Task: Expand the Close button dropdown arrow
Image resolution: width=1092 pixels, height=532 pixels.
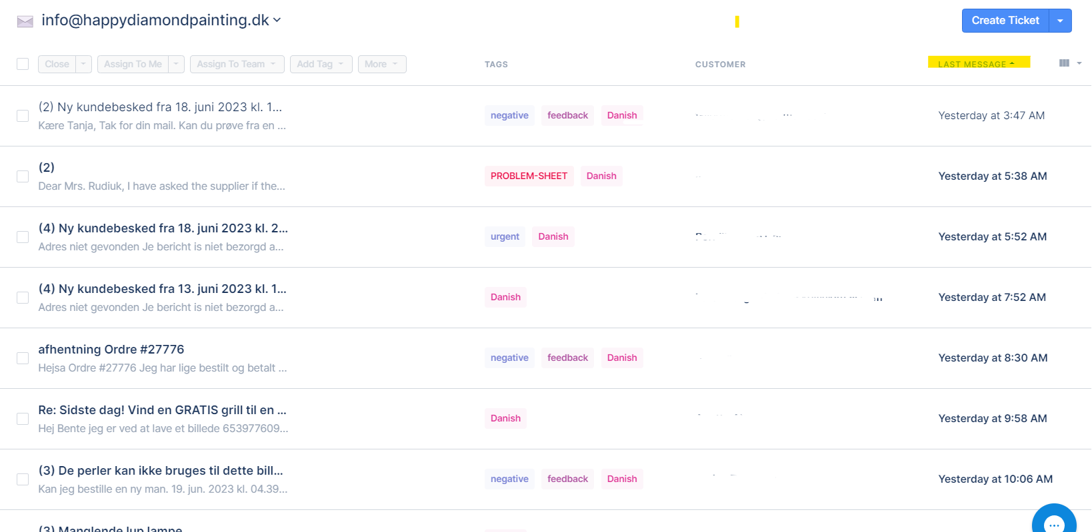Action: pos(83,64)
